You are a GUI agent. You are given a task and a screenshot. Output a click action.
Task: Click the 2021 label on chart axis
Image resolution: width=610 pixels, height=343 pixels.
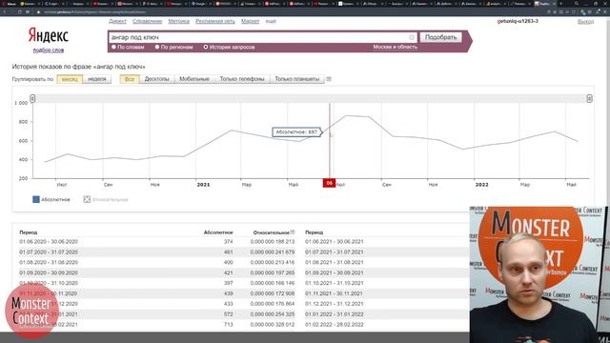click(203, 185)
